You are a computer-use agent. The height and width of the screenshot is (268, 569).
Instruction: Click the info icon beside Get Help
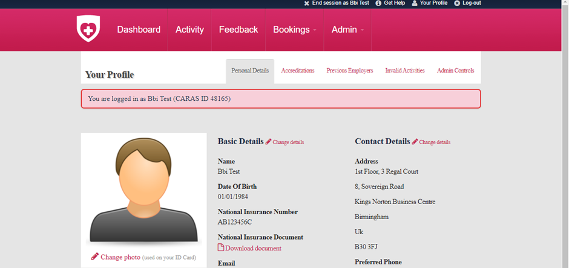pos(378,3)
